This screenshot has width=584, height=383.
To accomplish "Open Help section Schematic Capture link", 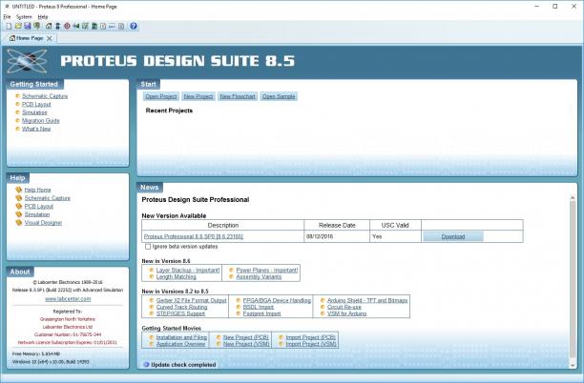I will (48, 198).
